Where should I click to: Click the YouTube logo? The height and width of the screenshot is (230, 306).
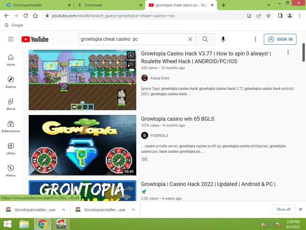35,39
